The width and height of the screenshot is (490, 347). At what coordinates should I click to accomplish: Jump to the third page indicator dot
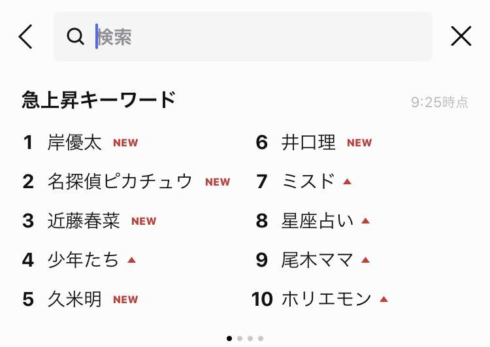tap(250, 339)
